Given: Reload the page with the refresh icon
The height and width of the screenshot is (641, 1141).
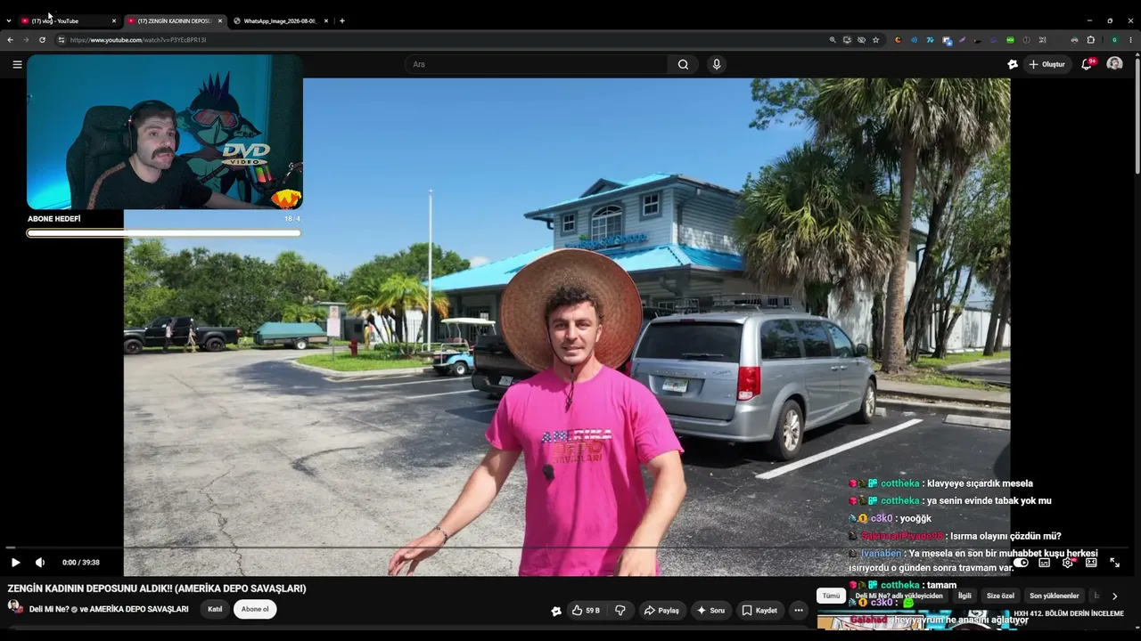Looking at the screenshot, I should (x=42, y=40).
